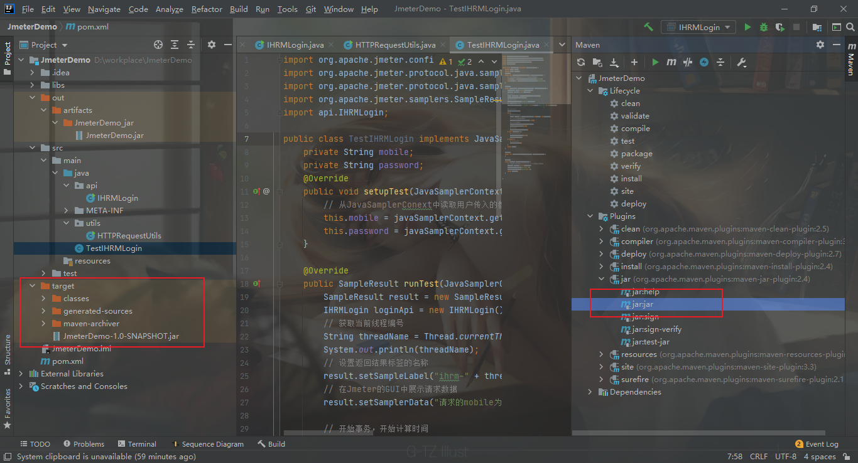Screen dimensions: 858x463
Task: Switch to HTTPRequestUtils.java editor tab
Action: click(395, 45)
